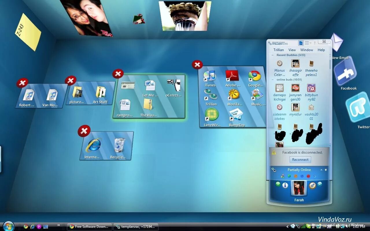Close the application shortcuts pile with red X
Viewport: 370px width, 231px height.
coord(197,65)
